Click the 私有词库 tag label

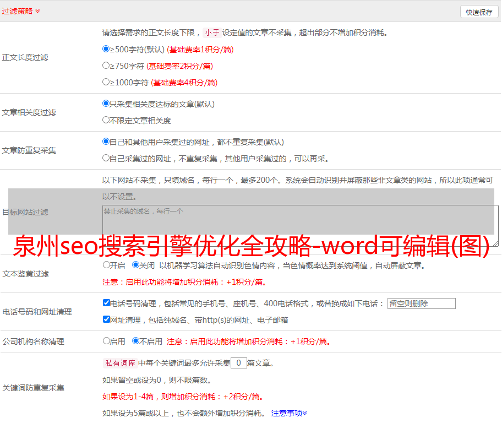point(119,363)
